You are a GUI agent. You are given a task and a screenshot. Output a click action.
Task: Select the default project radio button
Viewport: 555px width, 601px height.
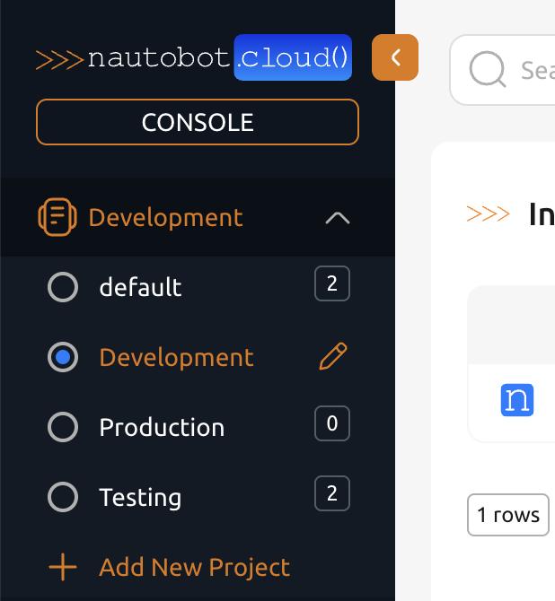[x=63, y=287]
